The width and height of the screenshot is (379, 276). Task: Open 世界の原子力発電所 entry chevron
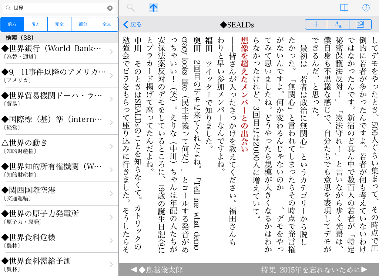point(111,217)
